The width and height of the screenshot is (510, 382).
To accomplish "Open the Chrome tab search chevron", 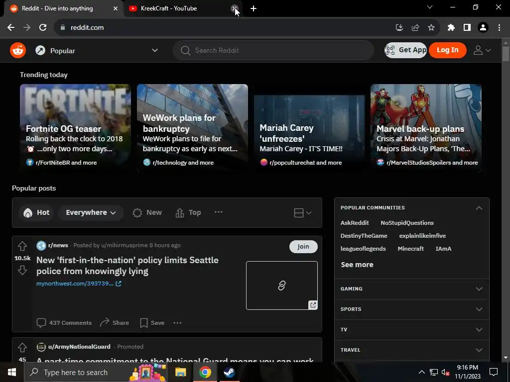I will coord(430,7).
